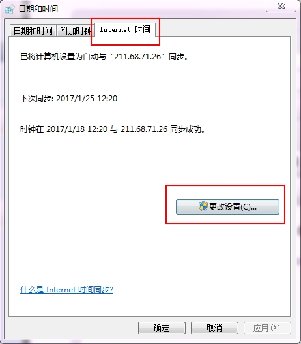Click the word 同步 after quoted address
Image resolution: width=301 pixels, height=344 pixels.
point(177,57)
